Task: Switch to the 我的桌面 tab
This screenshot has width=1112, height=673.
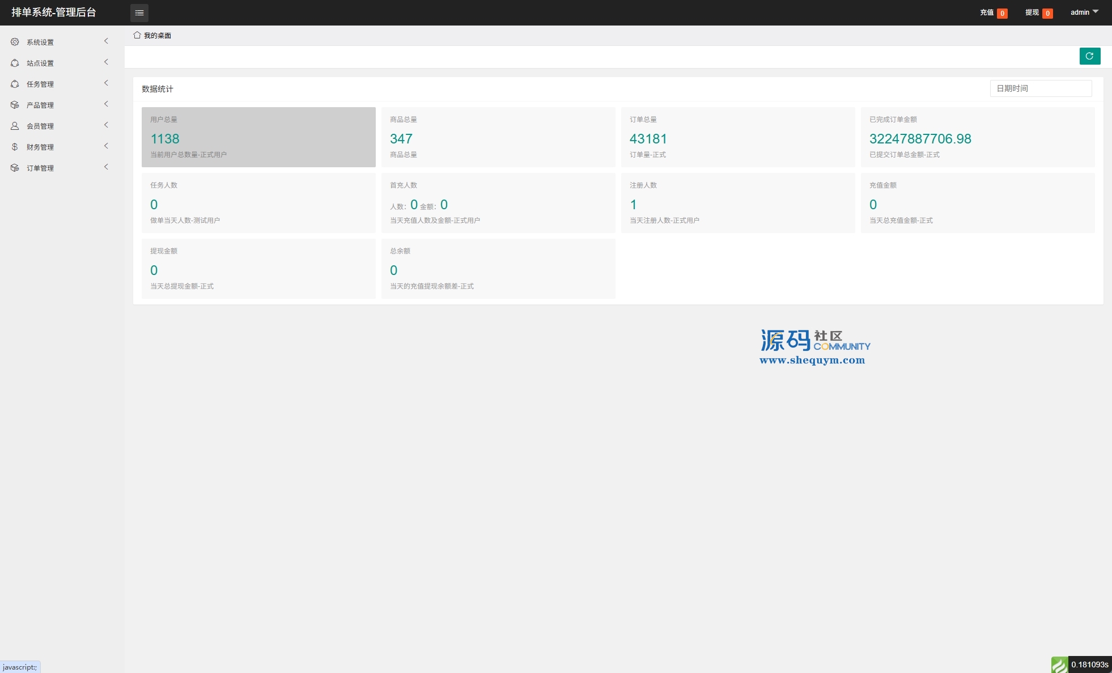Action: click(157, 36)
